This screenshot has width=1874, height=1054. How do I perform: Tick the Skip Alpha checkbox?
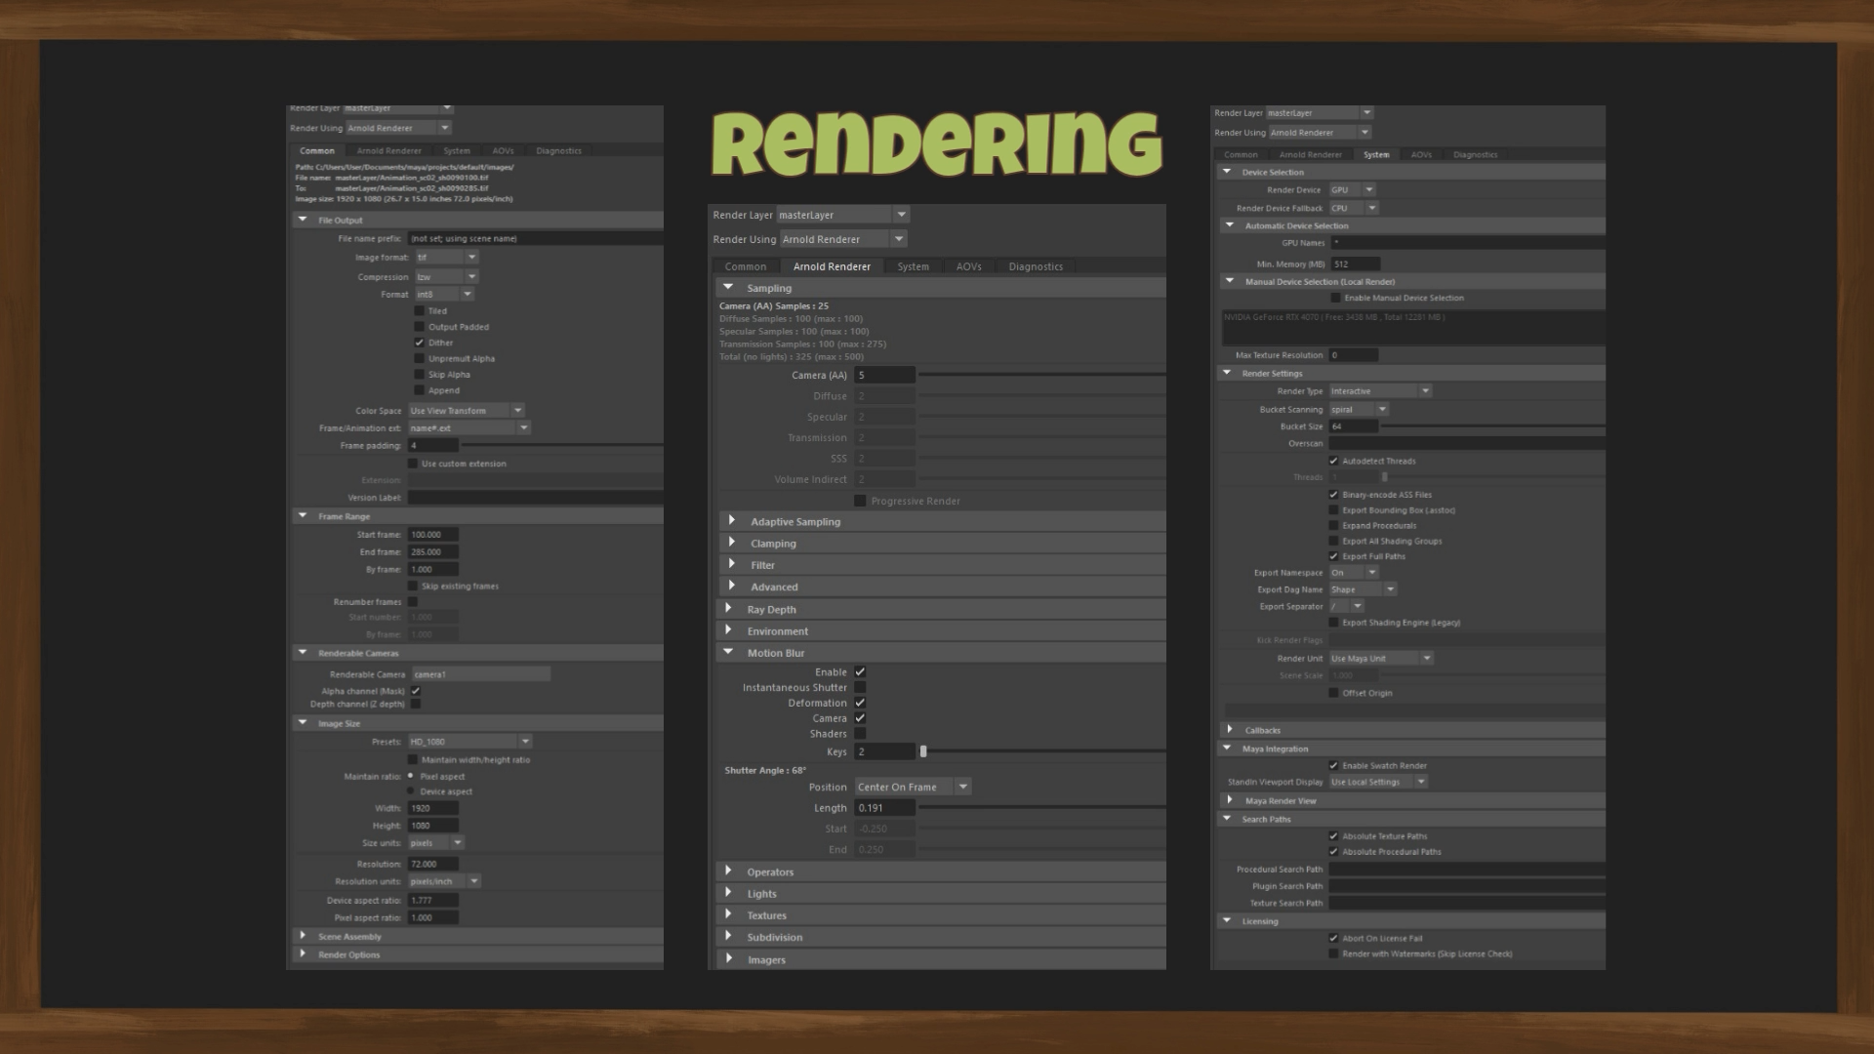(x=419, y=374)
